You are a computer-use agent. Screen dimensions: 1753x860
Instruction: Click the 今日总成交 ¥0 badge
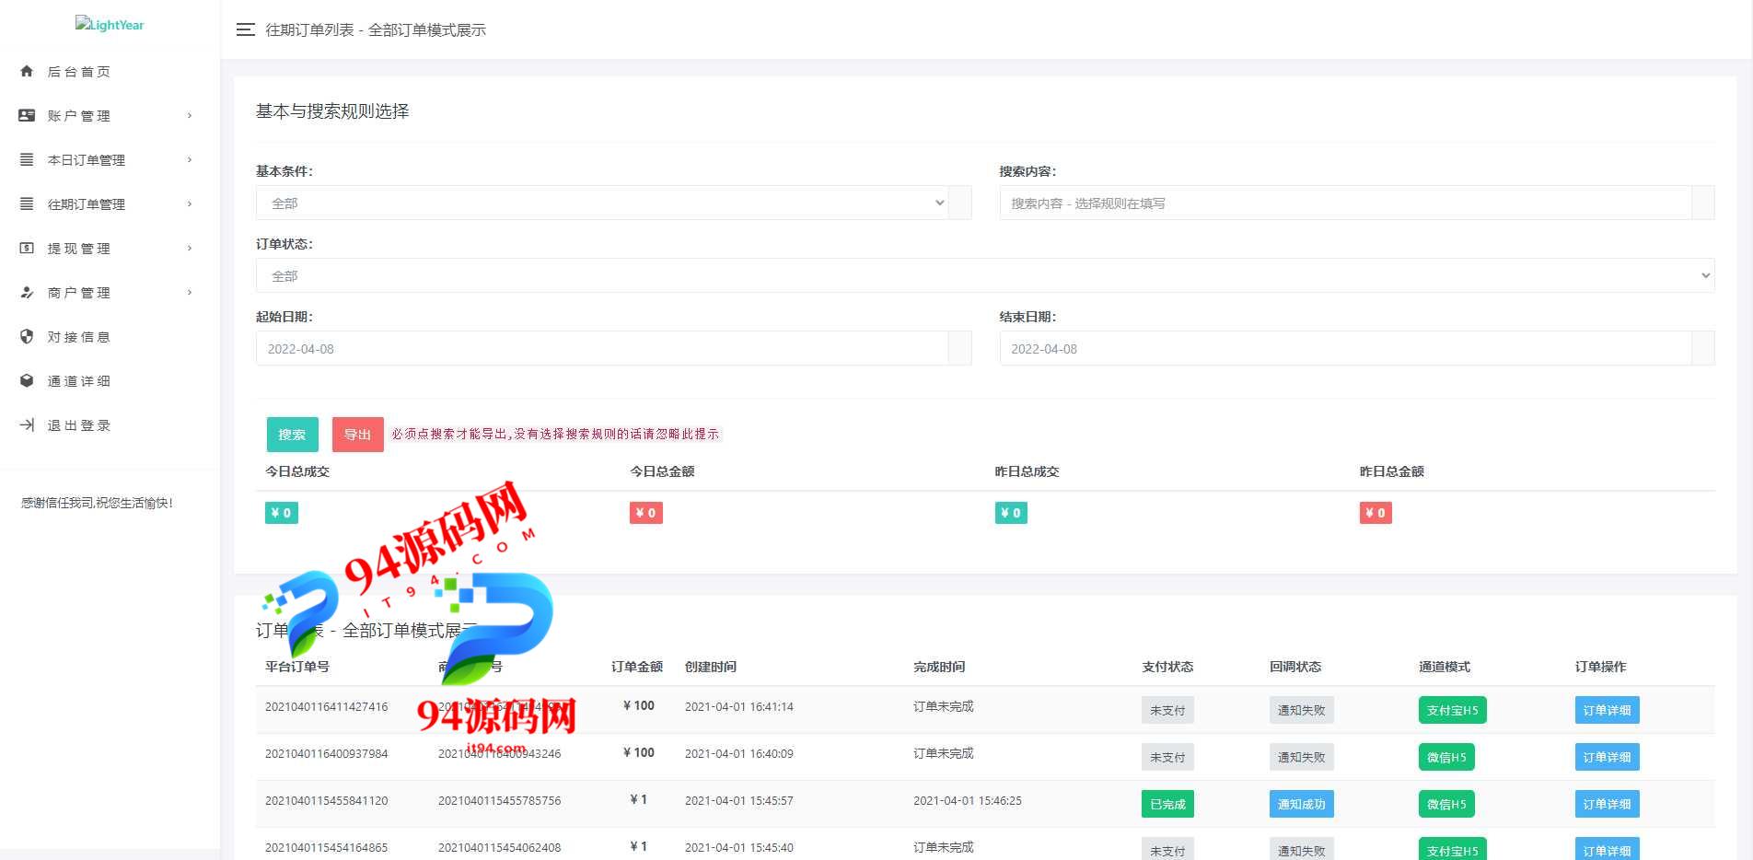tap(282, 513)
